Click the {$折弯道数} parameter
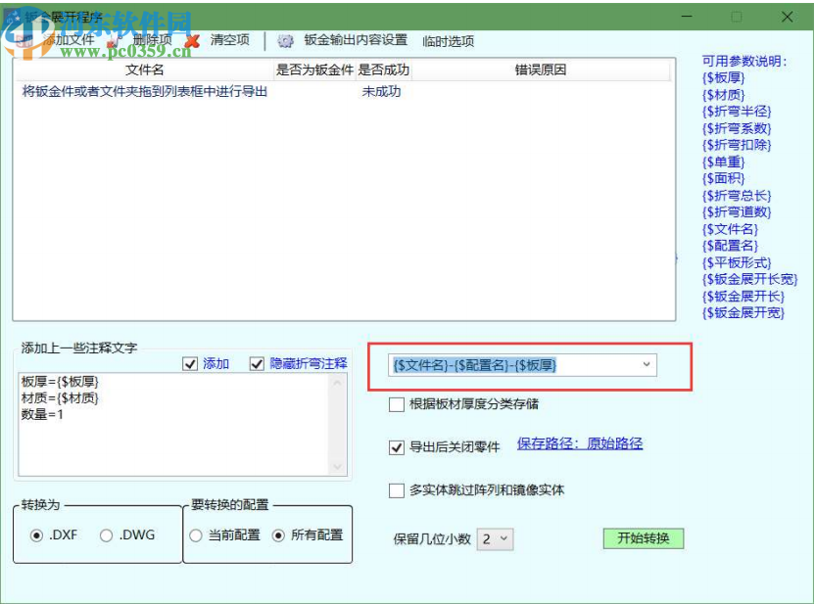The width and height of the screenshot is (815, 604). (737, 212)
